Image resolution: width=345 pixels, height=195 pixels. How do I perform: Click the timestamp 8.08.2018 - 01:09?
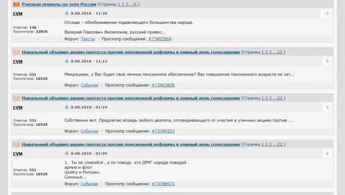point(89,153)
